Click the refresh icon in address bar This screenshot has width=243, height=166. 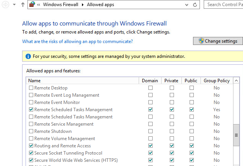195,5
